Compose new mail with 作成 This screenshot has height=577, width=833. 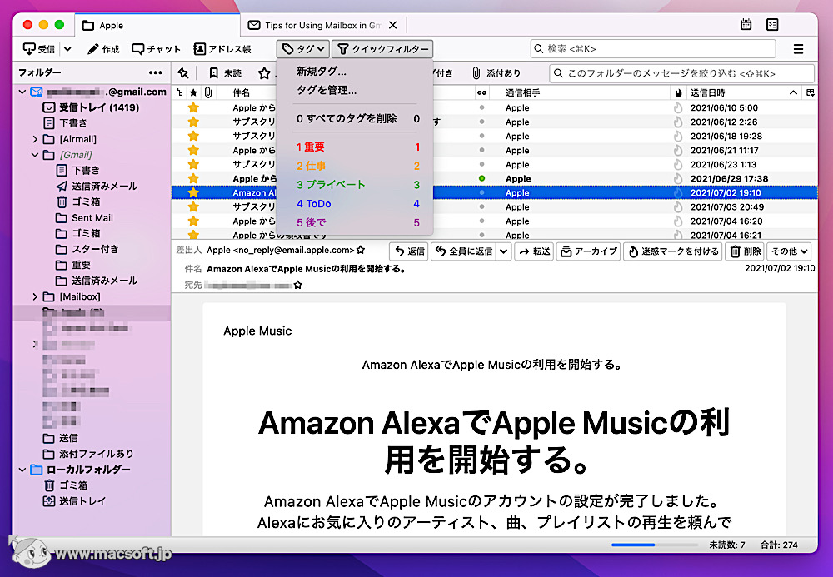(103, 49)
